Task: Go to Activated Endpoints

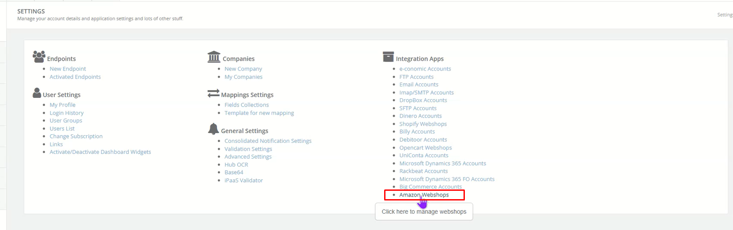Action: pos(75,77)
